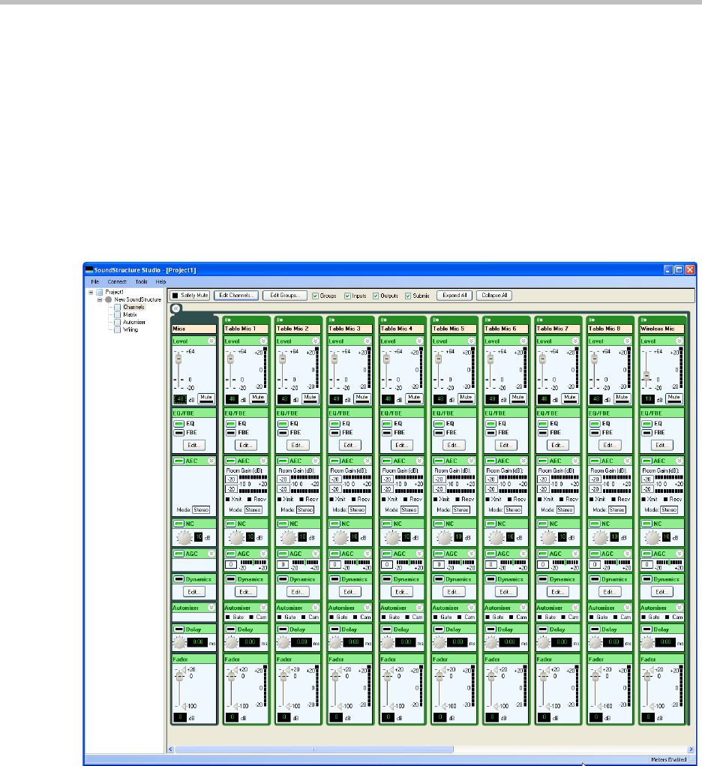Viewport: 702px width, 766px height.
Task: Collapse the Level section of Table Mic 5
Action: tap(471, 340)
